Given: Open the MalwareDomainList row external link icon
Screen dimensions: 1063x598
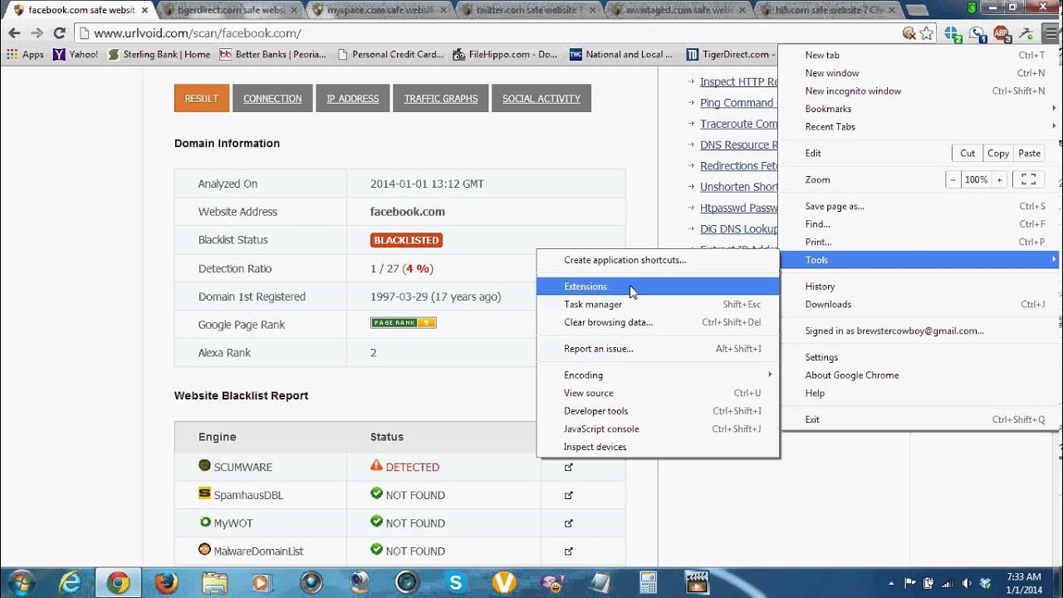Looking at the screenshot, I should [569, 551].
